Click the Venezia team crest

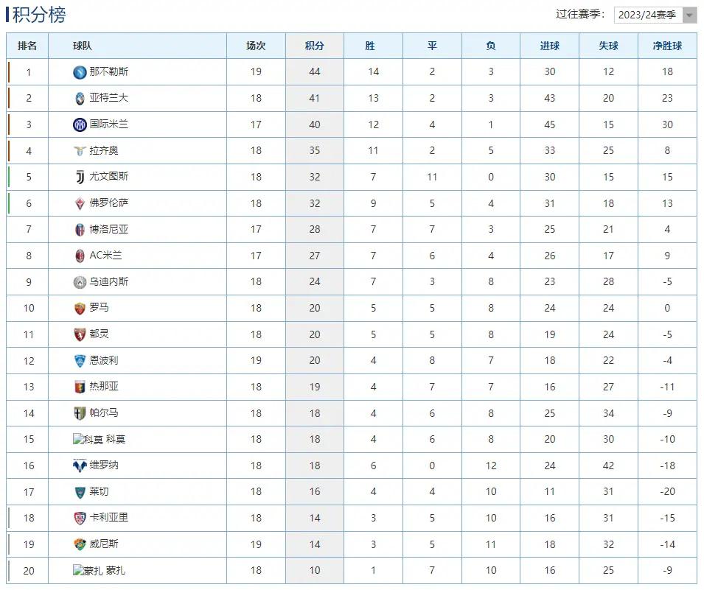point(80,544)
